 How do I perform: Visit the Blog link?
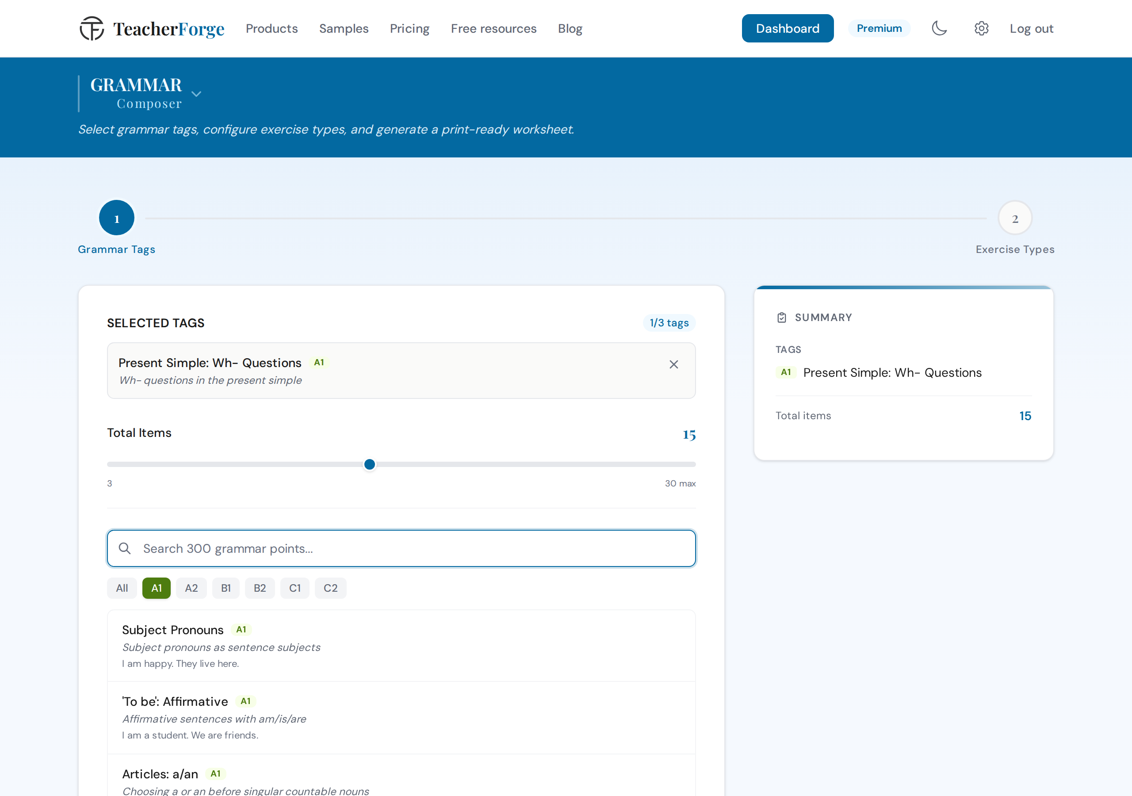coord(570,28)
